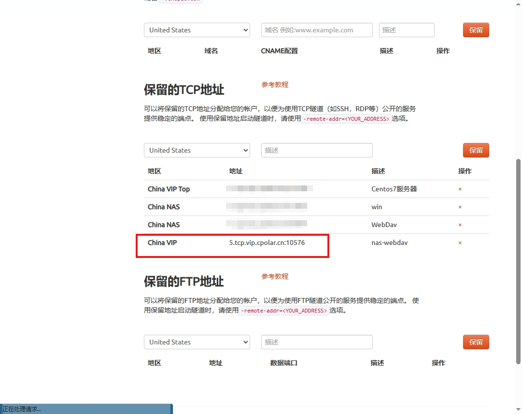Open the FTP address region dropdown
522x414 pixels.
tap(197, 342)
